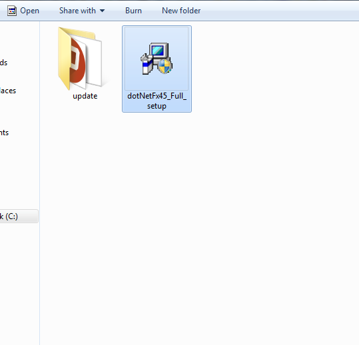Click the divider between the navigation pane and file list
The image size is (359, 345).
point(39,183)
